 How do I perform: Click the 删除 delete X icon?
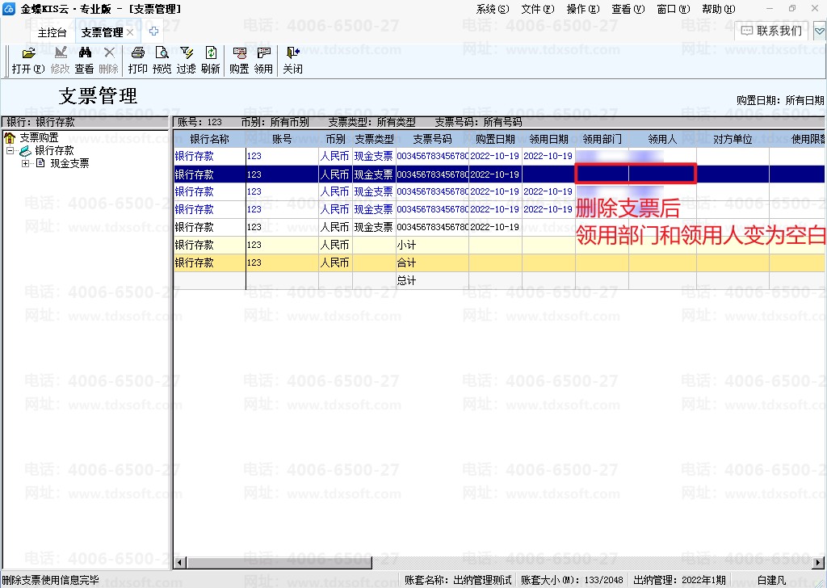[x=109, y=52]
